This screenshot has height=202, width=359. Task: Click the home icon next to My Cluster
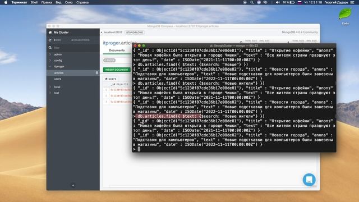coord(50,33)
